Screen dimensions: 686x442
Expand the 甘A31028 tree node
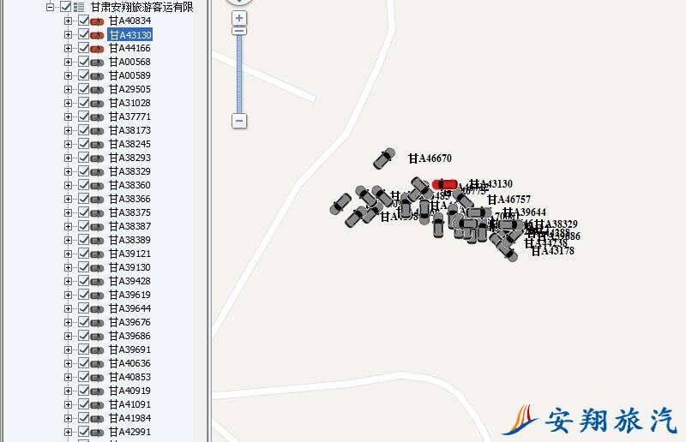point(69,103)
